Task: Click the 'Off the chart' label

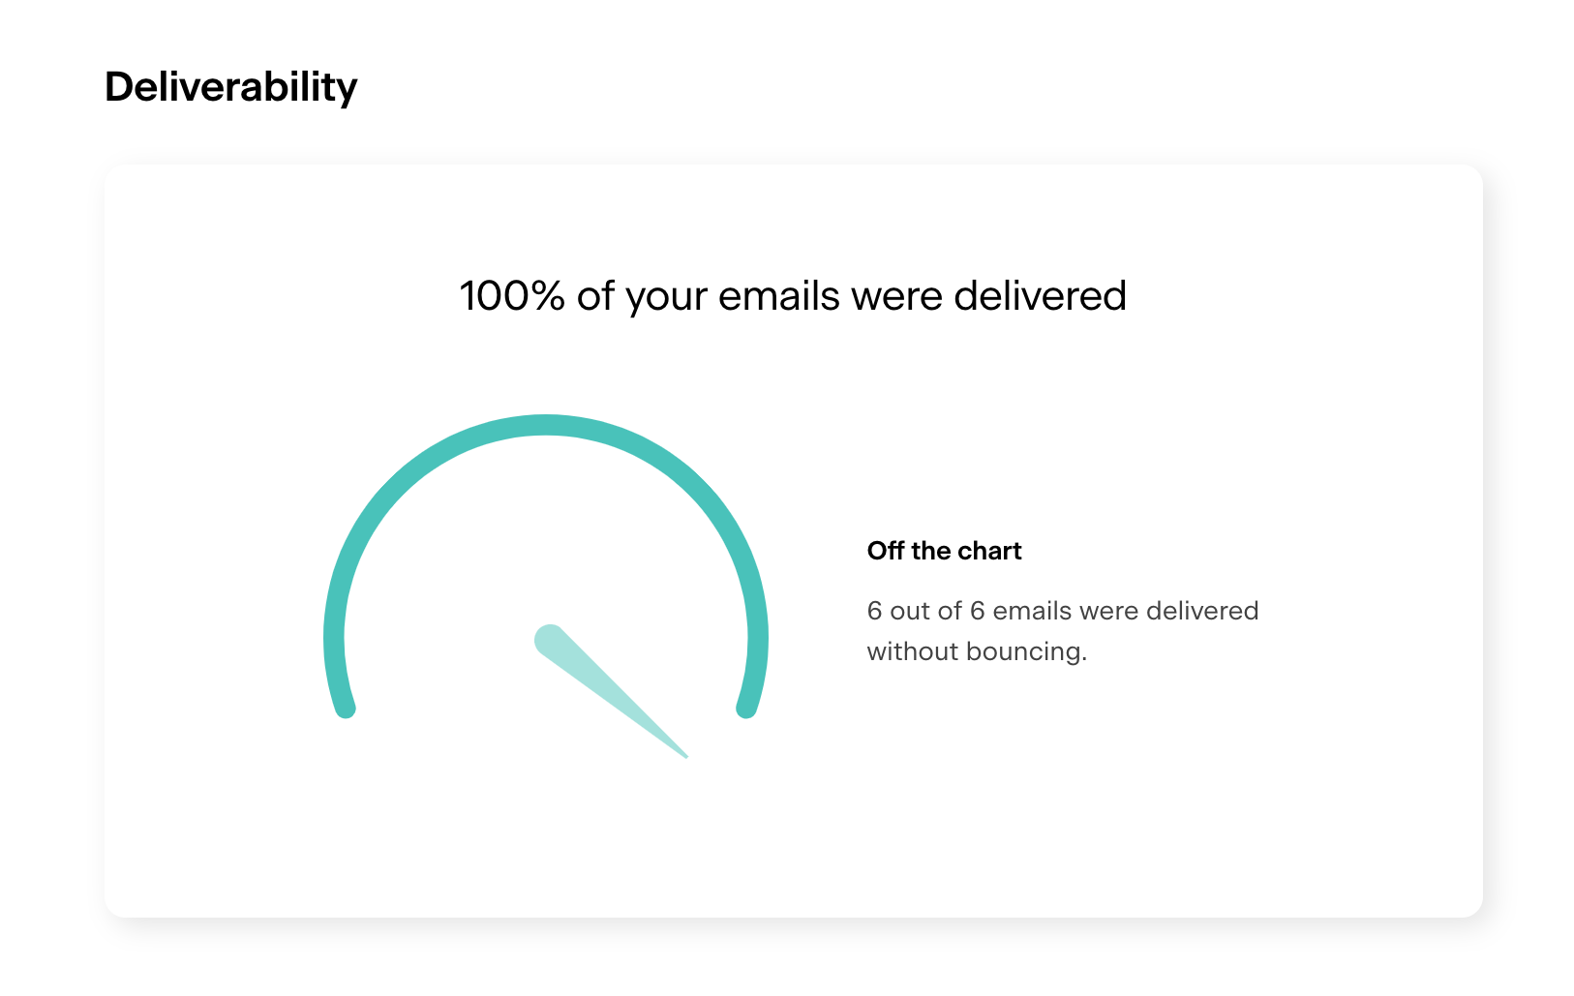Action: [x=944, y=551]
